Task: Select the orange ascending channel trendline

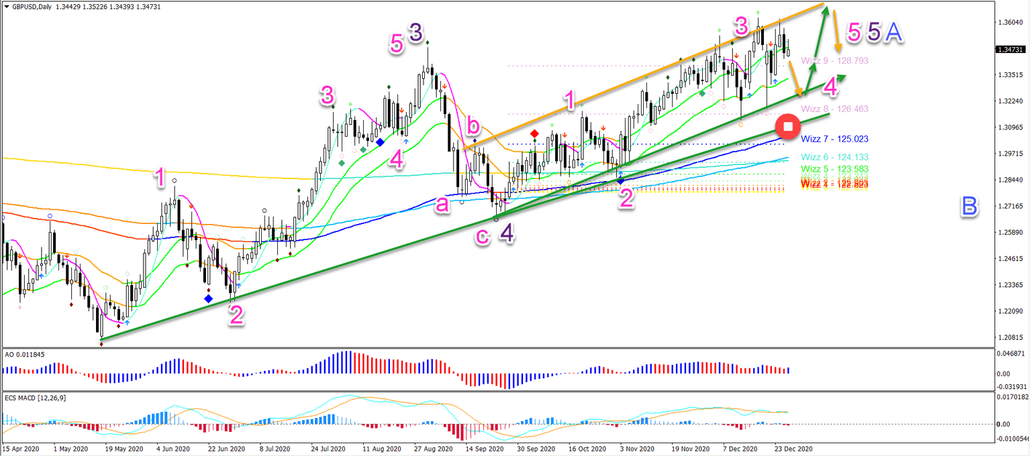Action: click(x=644, y=72)
